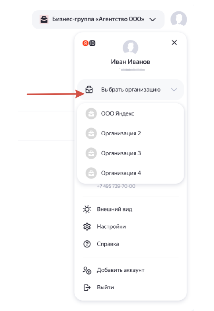Click the logout icon beside Выйти
The height and width of the screenshot is (311, 214).
(x=86, y=287)
